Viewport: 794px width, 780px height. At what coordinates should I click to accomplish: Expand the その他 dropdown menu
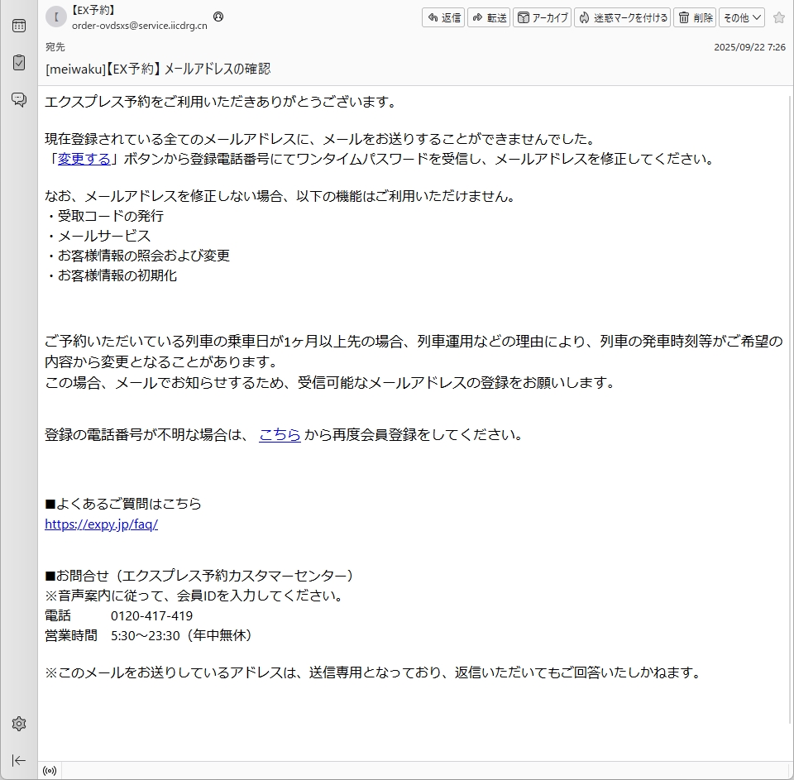click(741, 17)
